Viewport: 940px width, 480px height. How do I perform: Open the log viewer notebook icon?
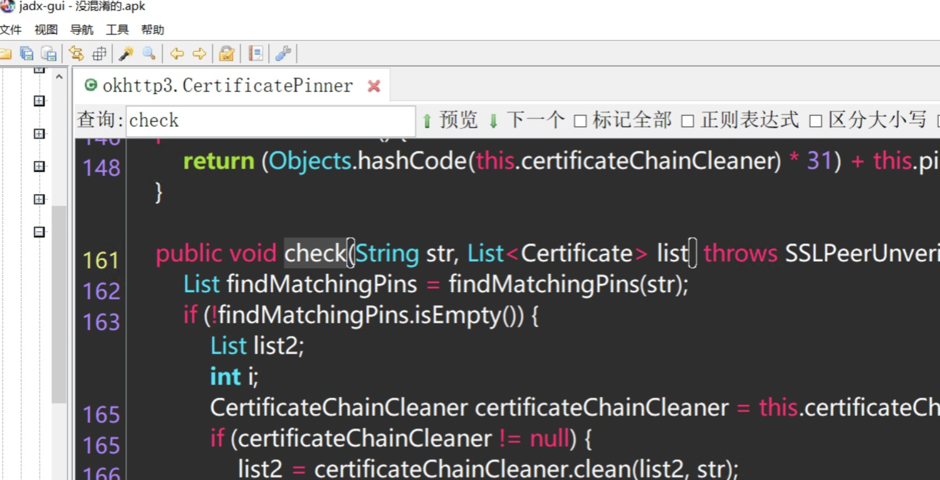256,54
